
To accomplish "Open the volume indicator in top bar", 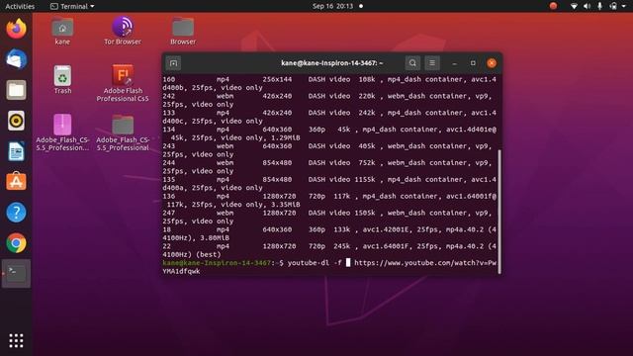I will pyautogui.click(x=587, y=6).
